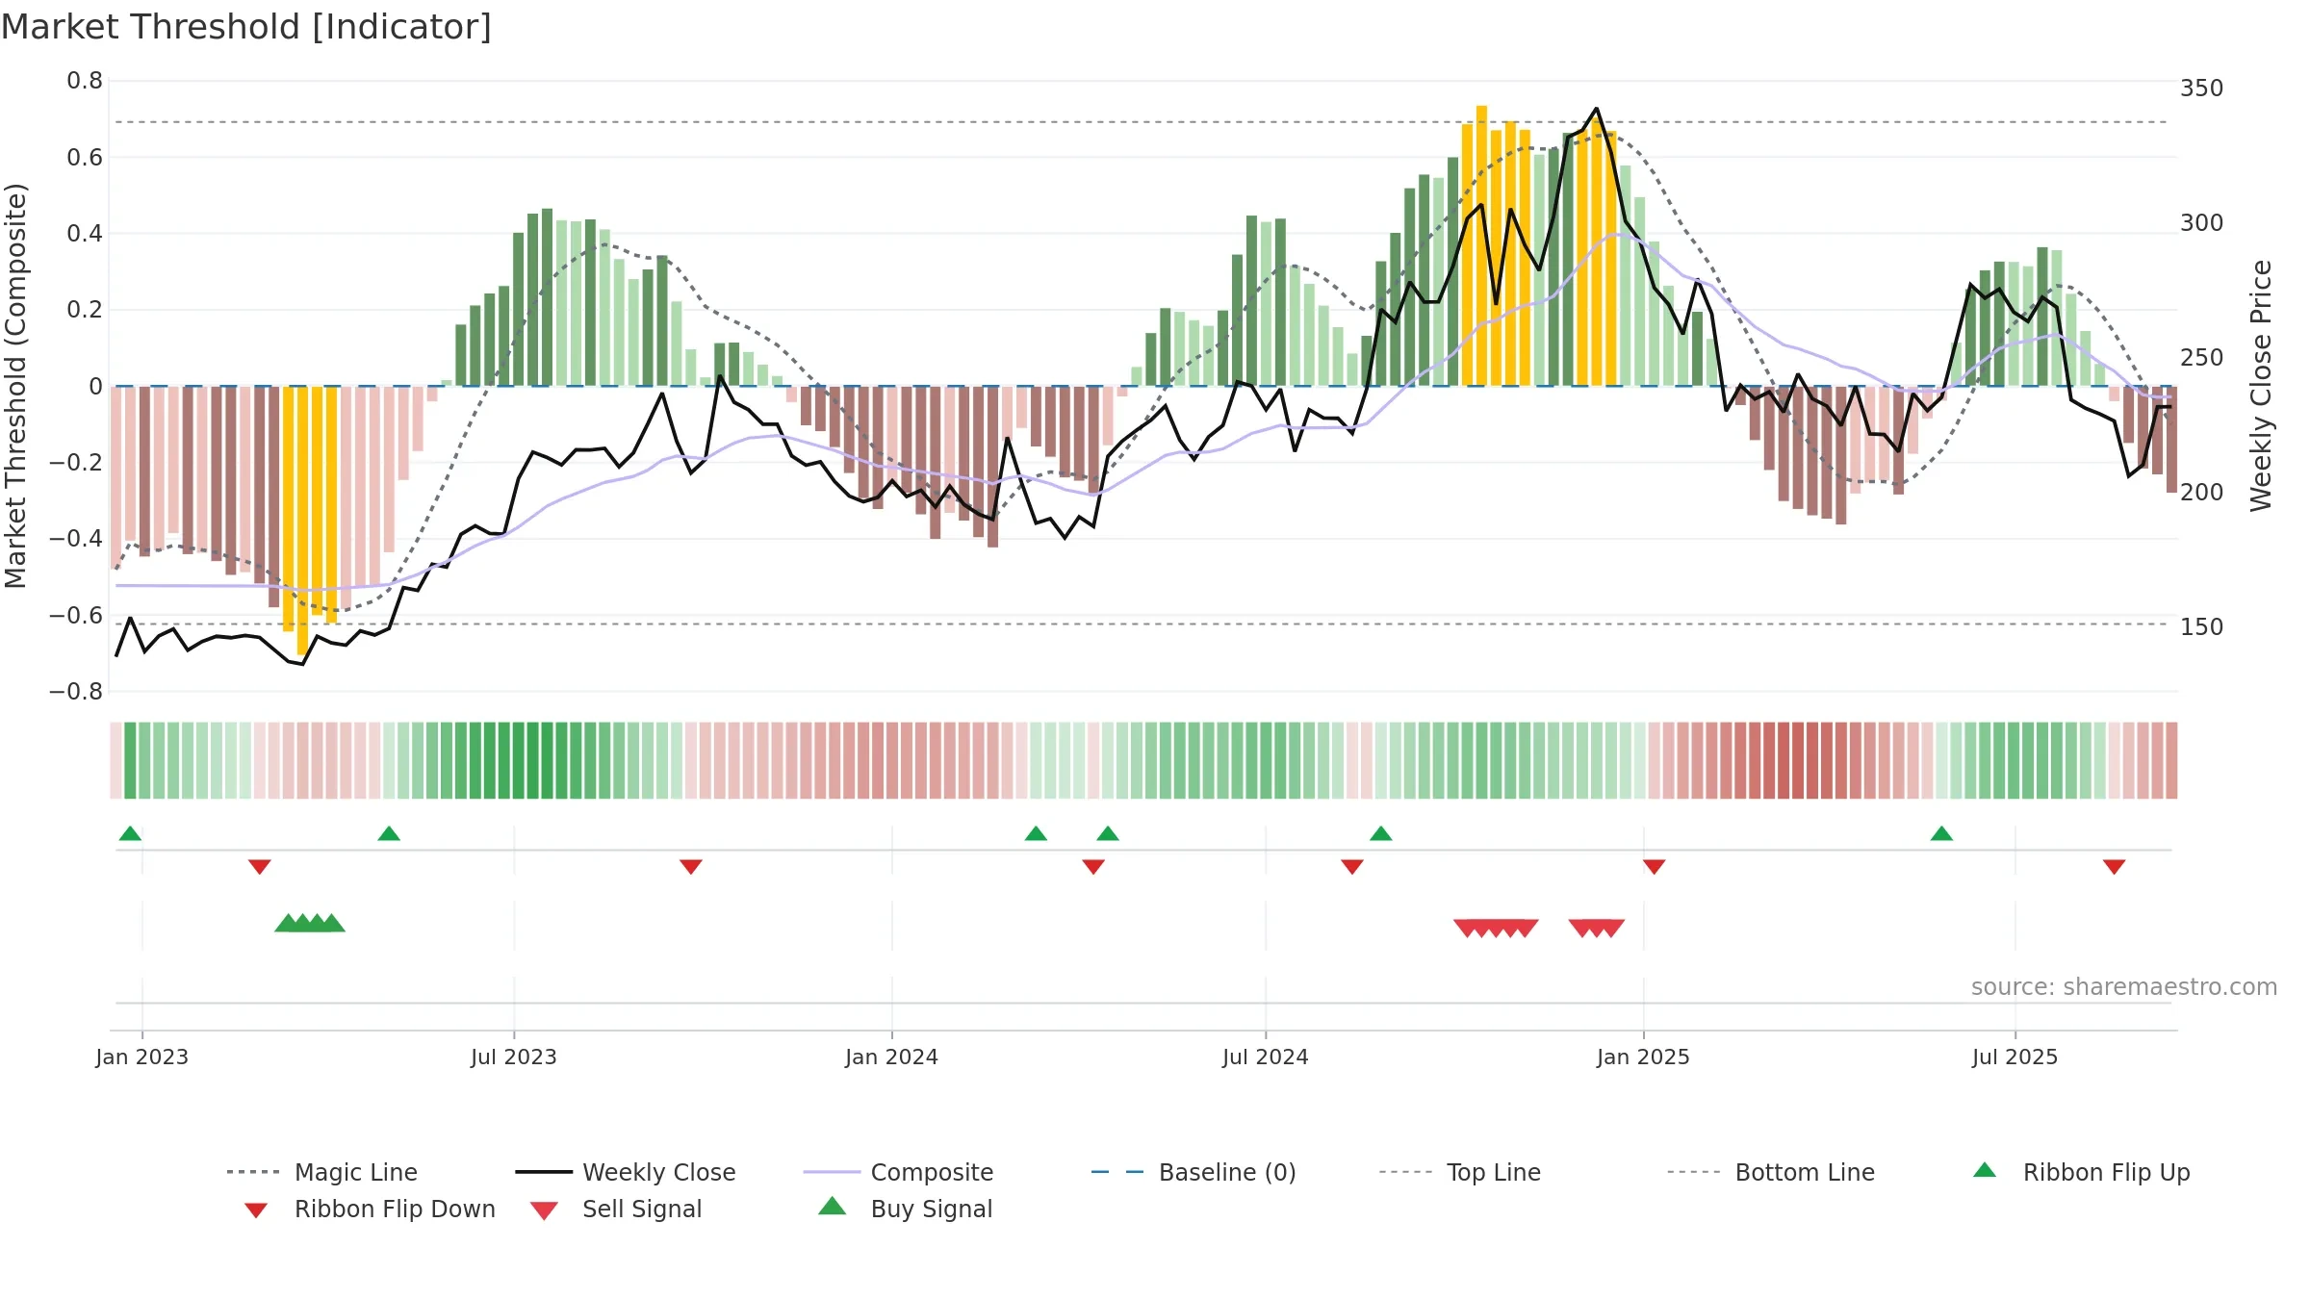The image size is (2310, 1299).
Task: Toggle the Top Line legend entry
Action: click(x=1459, y=1172)
